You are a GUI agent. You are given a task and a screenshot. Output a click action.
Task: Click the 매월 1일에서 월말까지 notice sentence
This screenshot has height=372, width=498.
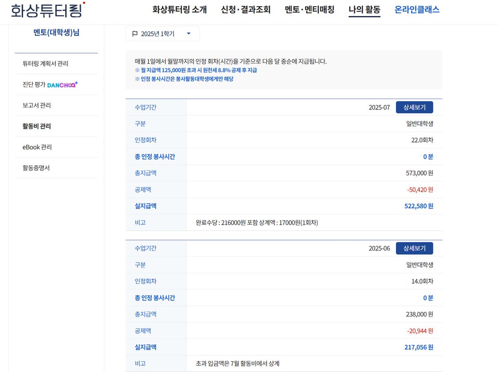click(231, 61)
